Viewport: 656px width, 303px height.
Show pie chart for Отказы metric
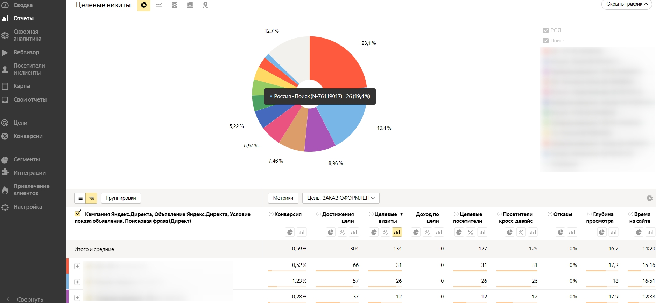(x=560, y=232)
